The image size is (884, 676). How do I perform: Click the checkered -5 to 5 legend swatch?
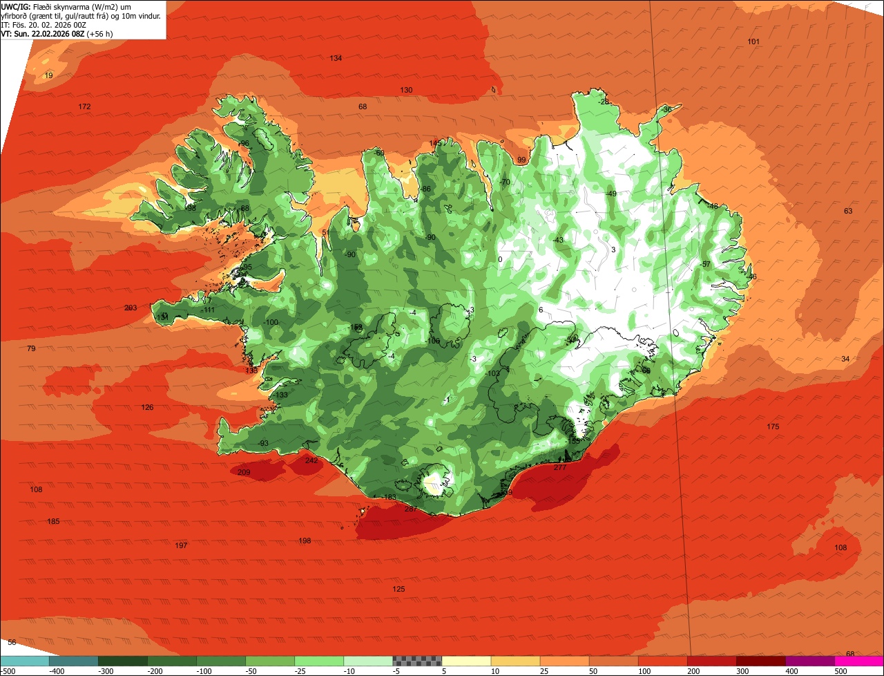point(417,661)
